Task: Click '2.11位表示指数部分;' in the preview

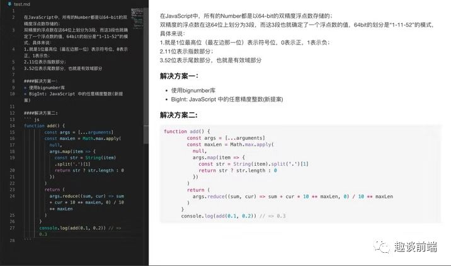Action: click(186, 52)
